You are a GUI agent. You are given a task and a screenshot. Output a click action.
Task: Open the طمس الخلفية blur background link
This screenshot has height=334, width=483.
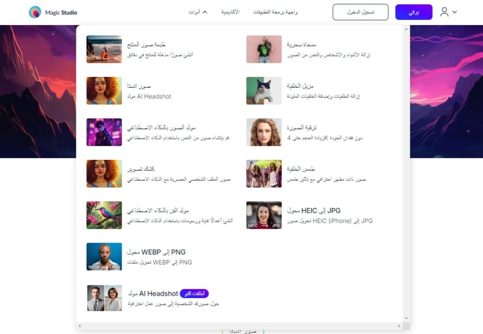(301, 169)
